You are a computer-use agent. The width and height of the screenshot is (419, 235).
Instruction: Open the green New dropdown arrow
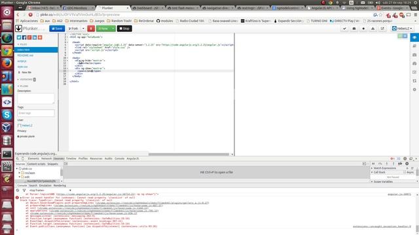pos(113,29)
